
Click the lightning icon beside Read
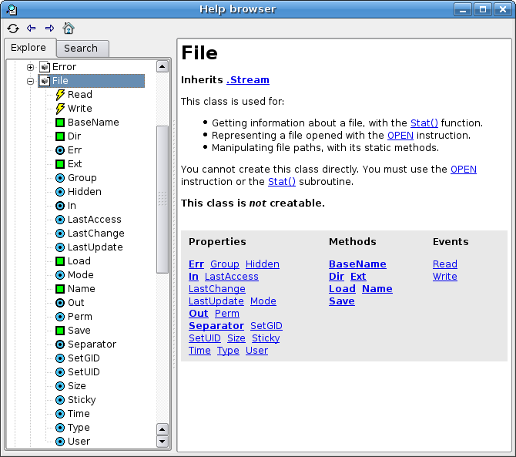point(60,95)
